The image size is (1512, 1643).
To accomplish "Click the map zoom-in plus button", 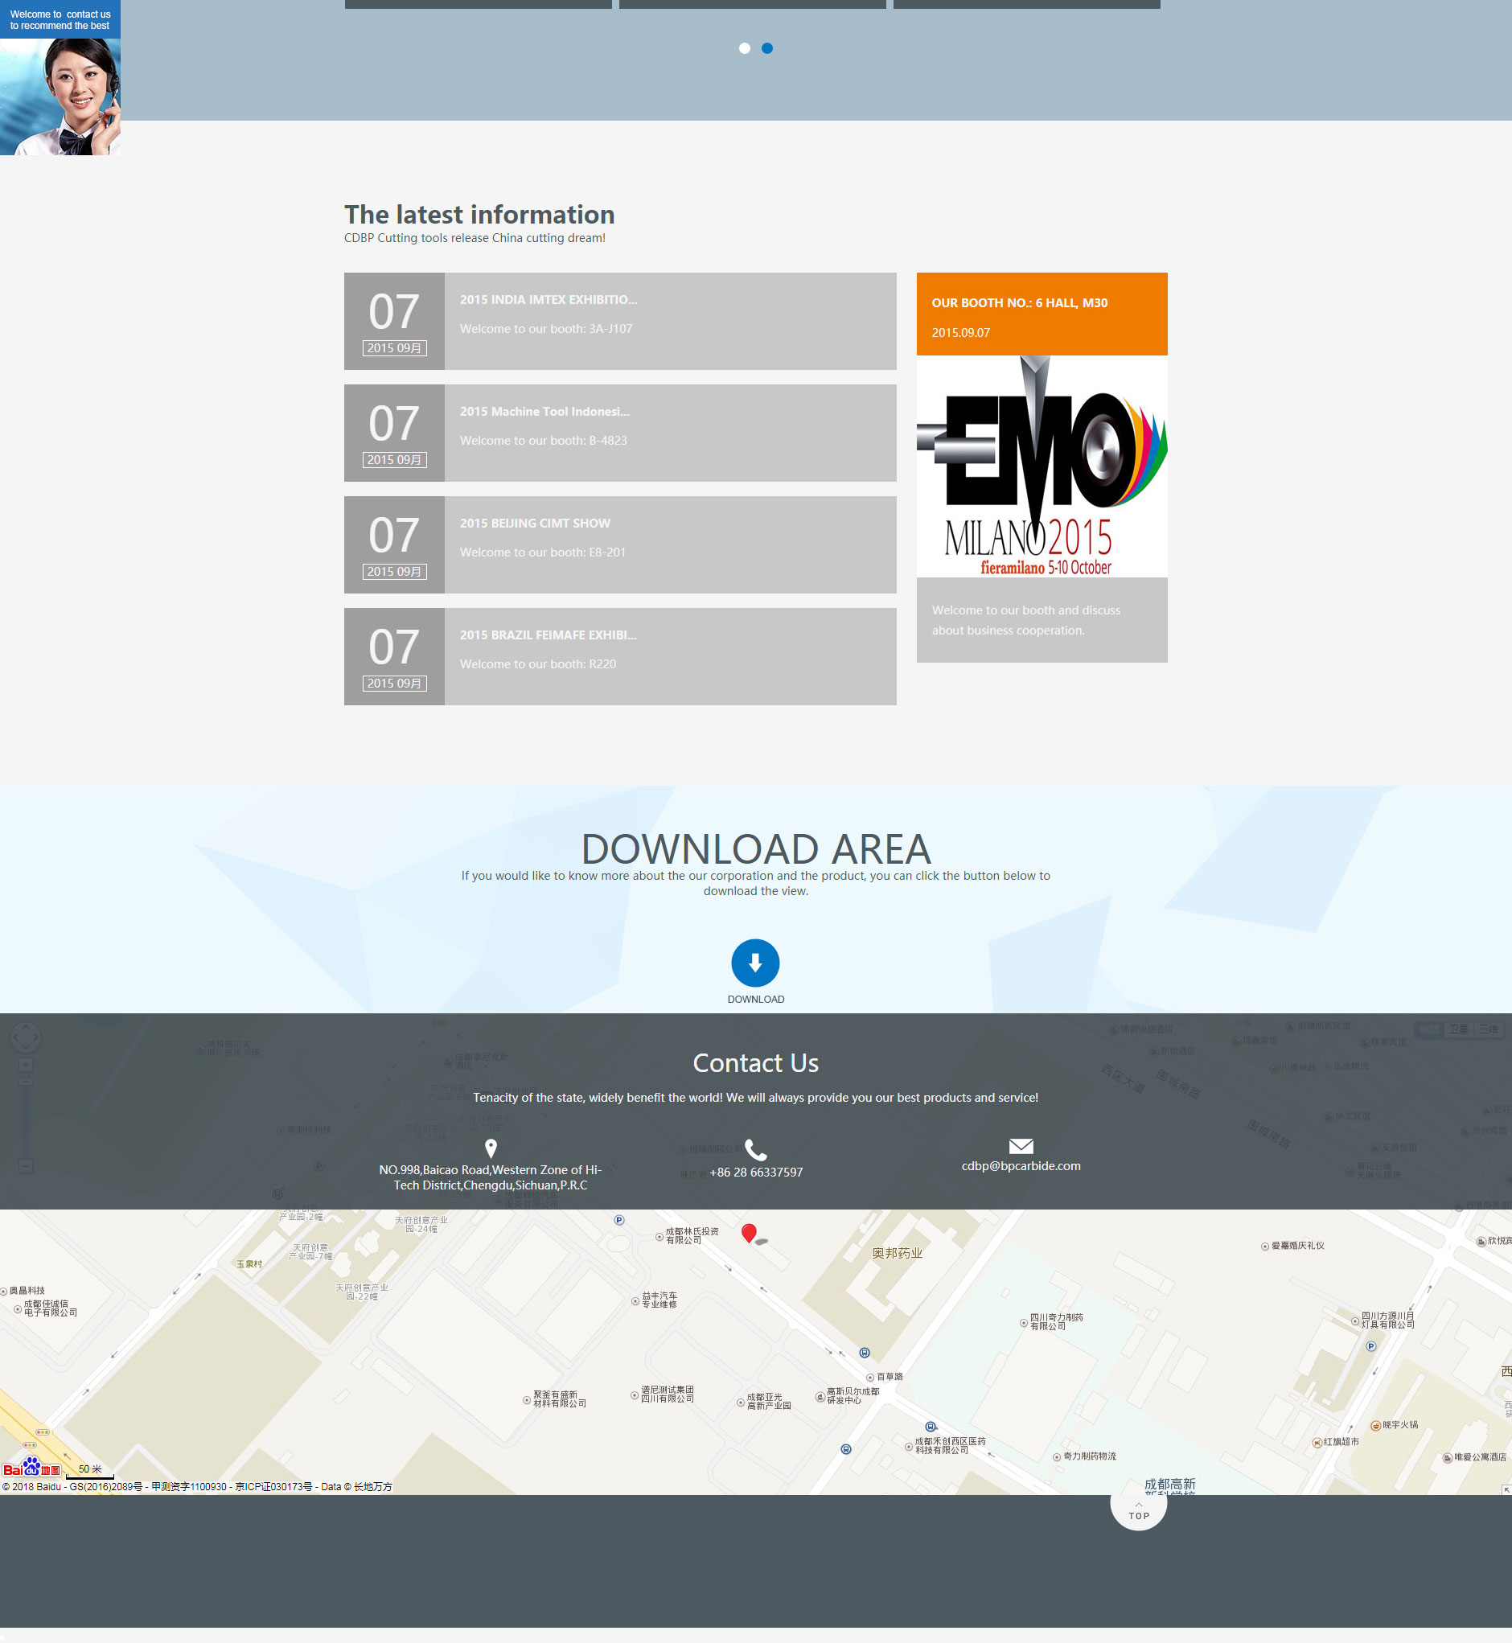I will click(x=26, y=1066).
